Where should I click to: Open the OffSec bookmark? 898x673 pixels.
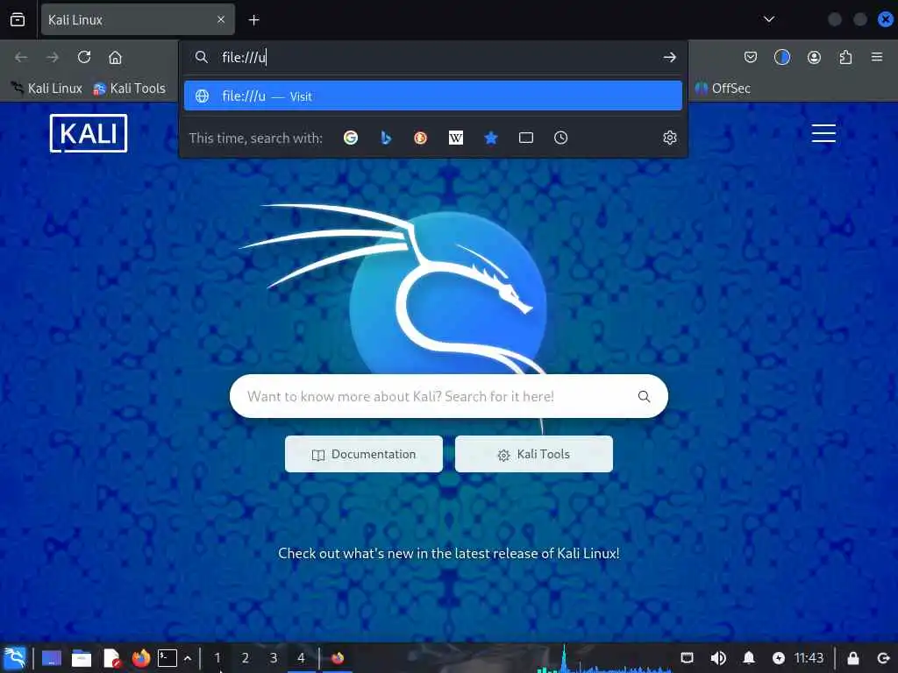point(723,89)
